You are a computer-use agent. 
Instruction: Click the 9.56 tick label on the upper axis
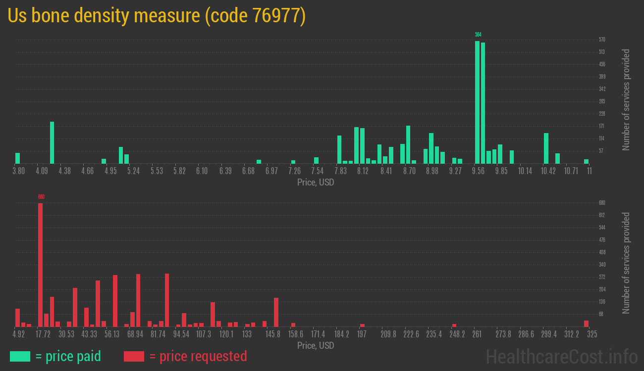[478, 171]
